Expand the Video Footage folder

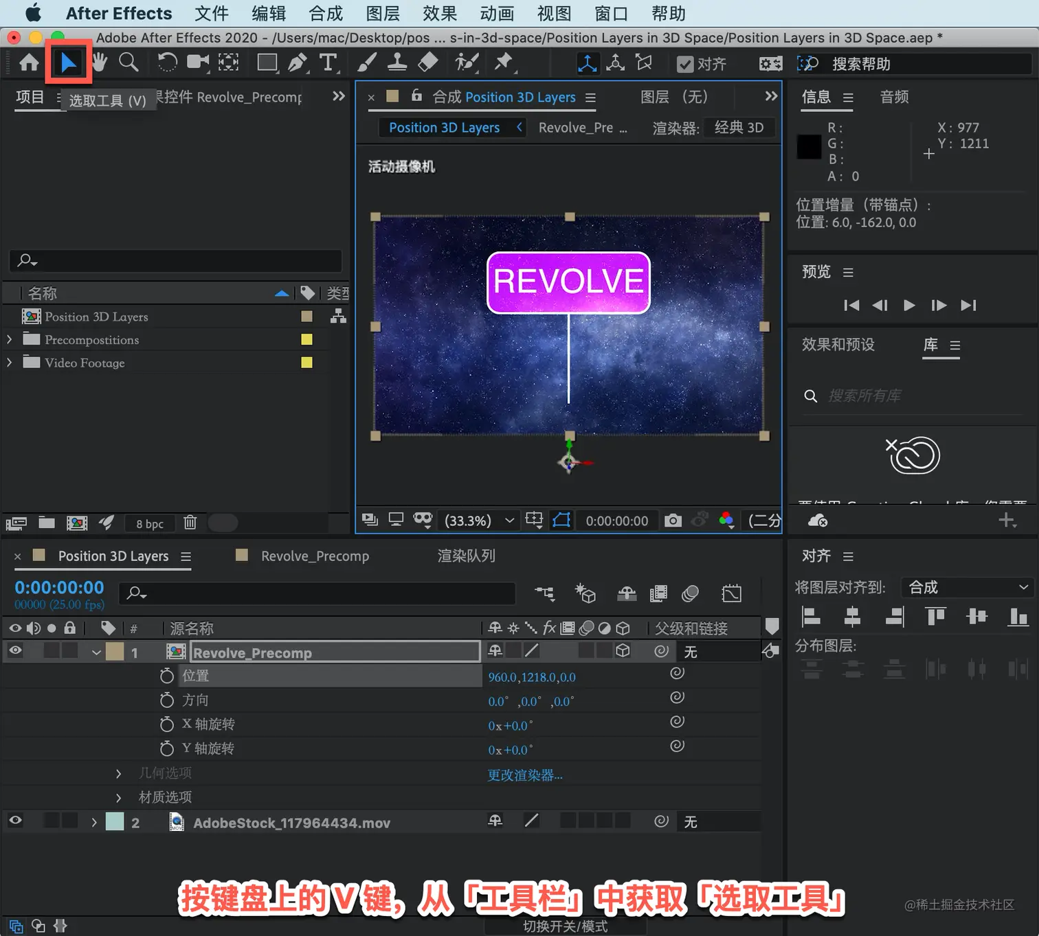tap(10, 362)
